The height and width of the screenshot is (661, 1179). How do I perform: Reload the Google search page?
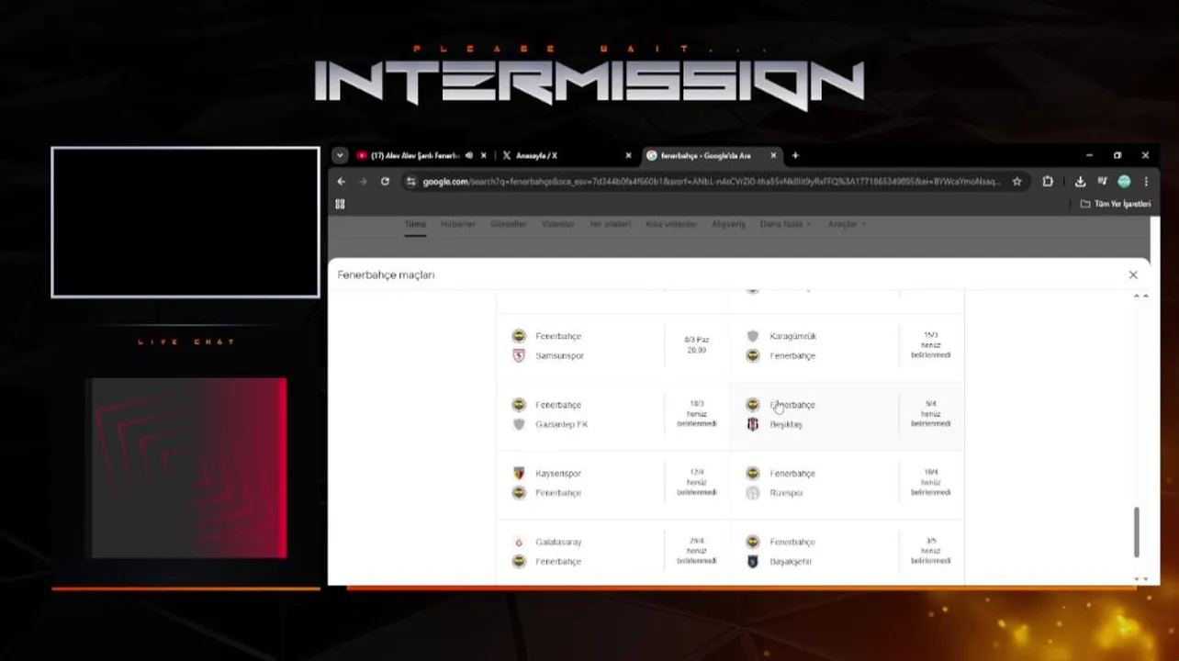(x=385, y=182)
